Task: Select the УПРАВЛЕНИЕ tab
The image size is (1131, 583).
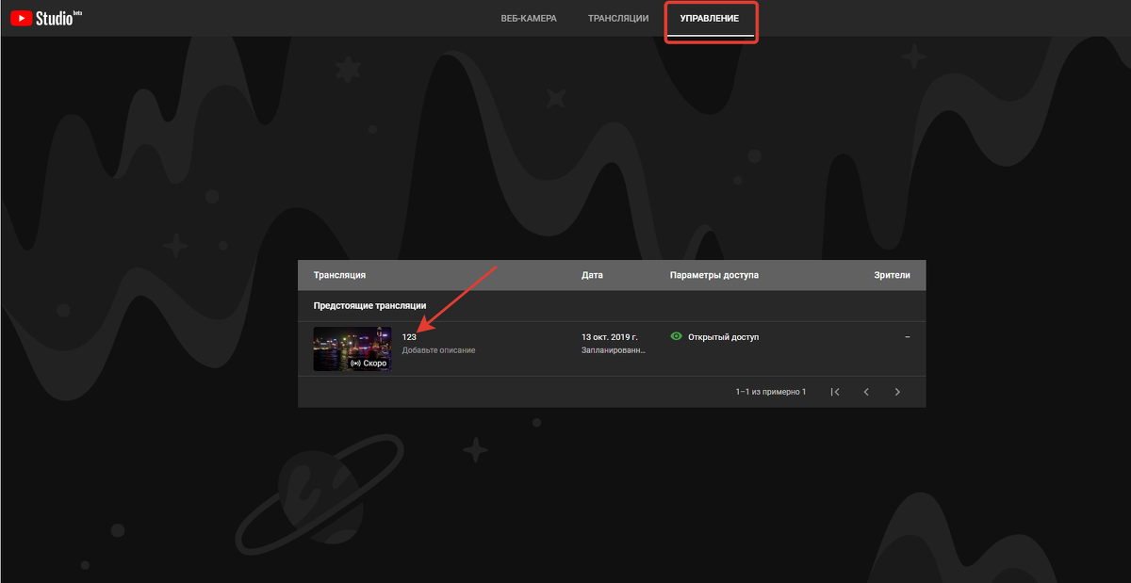Action: tap(711, 19)
